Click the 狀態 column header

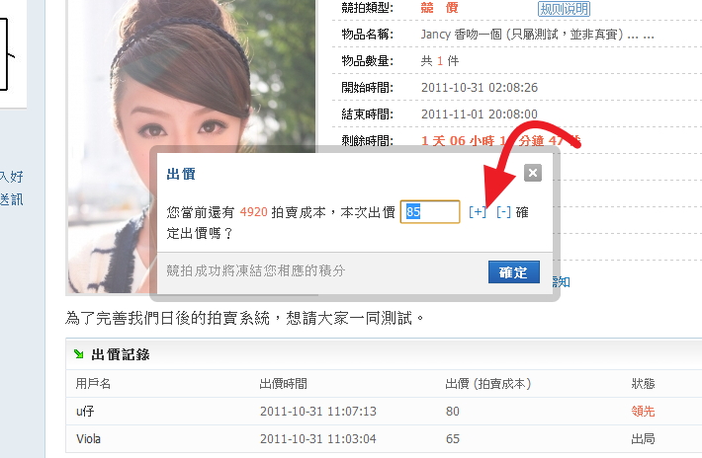coord(644,383)
